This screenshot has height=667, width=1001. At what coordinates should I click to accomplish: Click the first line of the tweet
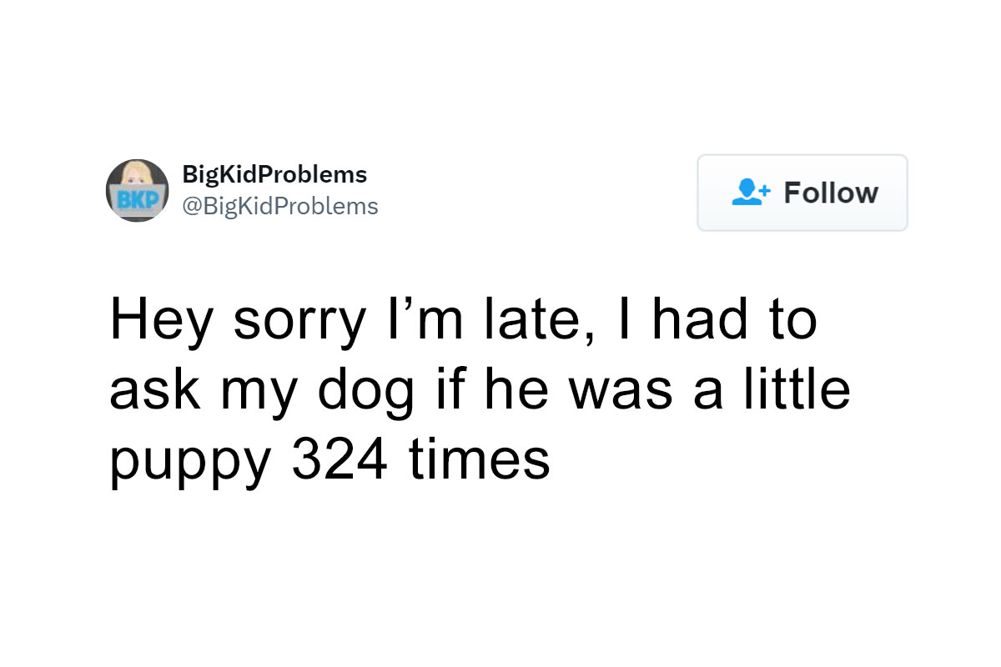(465, 319)
